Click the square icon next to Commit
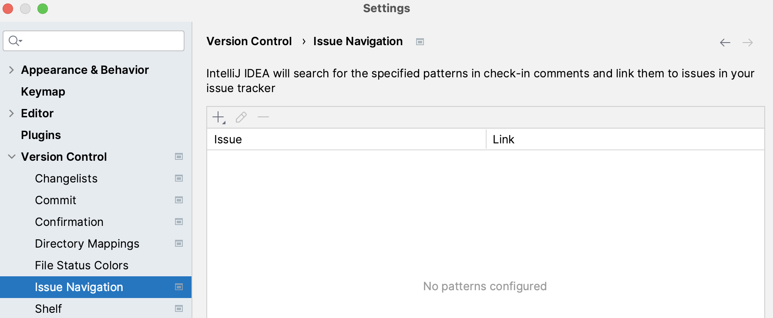This screenshot has width=773, height=318. pyautogui.click(x=178, y=200)
